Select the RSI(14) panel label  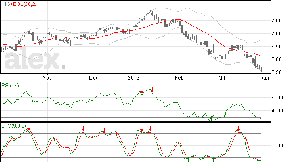pyautogui.click(x=10, y=86)
